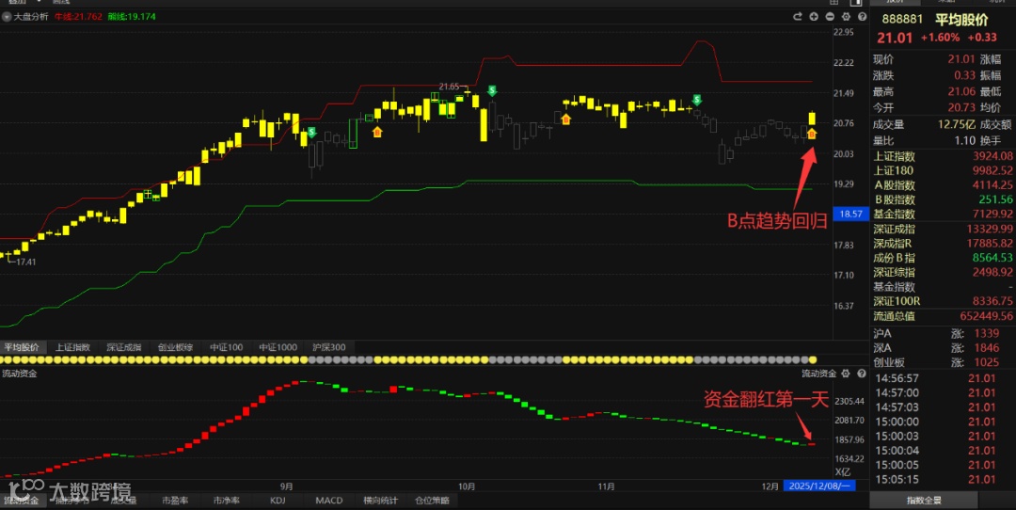Open help icon for the main chart
Viewport: 1016px width, 510px height.
tap(862, 17)
